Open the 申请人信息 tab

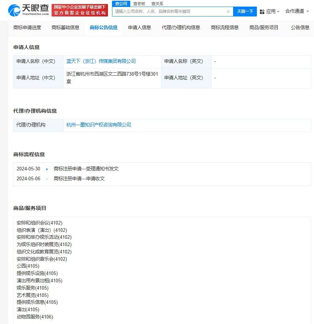tap(139, 27)
